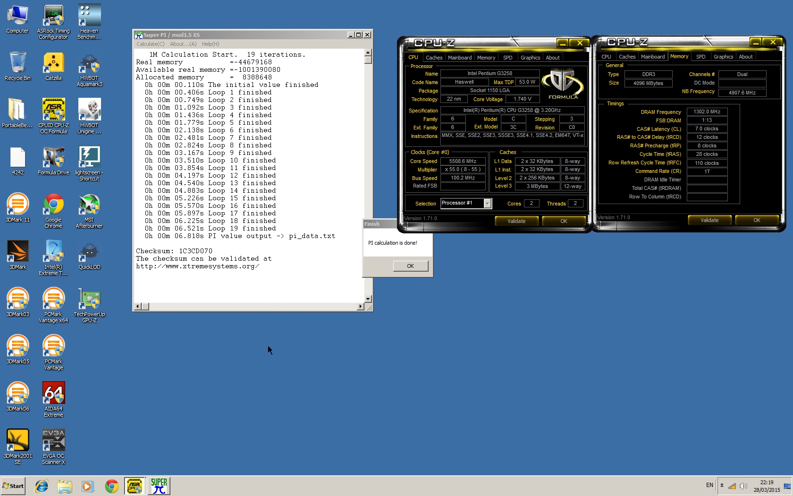Expand Processor #1 selection dropdown

pos(487,203)
